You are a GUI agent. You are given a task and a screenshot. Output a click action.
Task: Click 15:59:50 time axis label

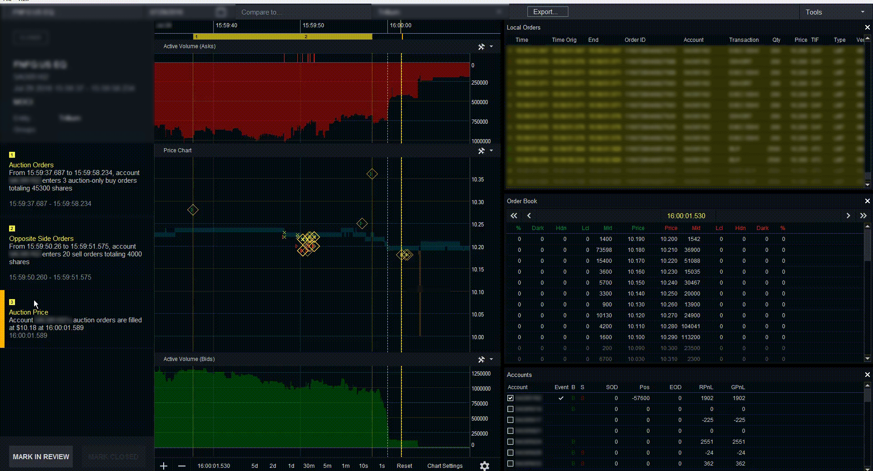click(x=313, y=25)
